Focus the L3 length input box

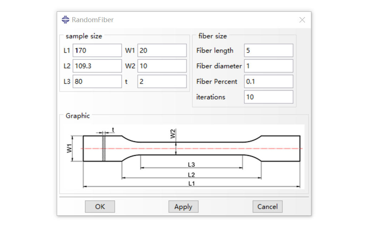(x=97, y=81)
